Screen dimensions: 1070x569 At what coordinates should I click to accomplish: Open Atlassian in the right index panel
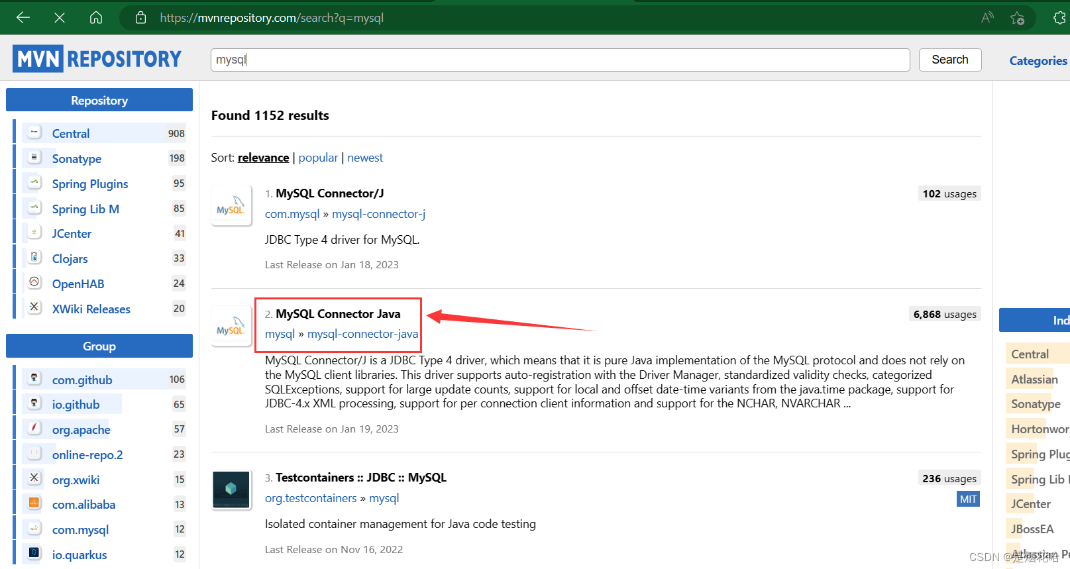tap(1034, 379)
